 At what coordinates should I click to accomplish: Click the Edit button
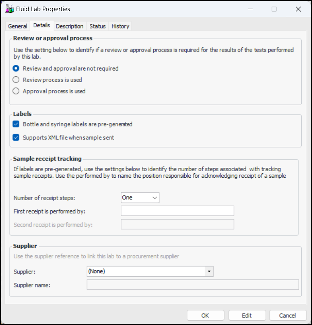[x=246, y=315]
